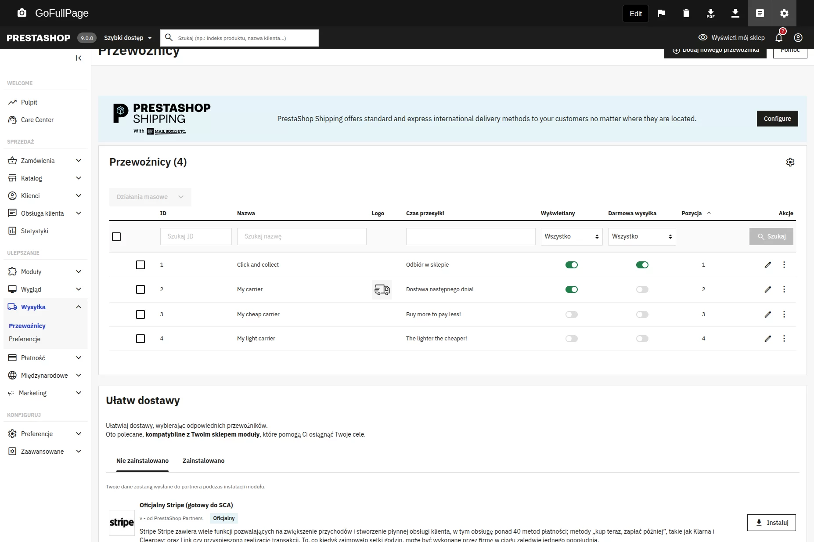Screen dimensions: 814x542
Task: Click the Configure button in shipping banner
Action: pyautogui.click(x=777, y=119)
